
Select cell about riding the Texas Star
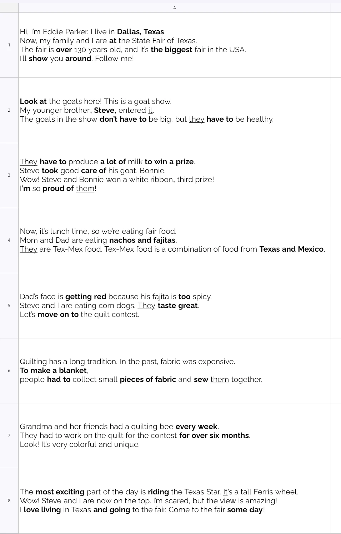click(x=175, y=501)
